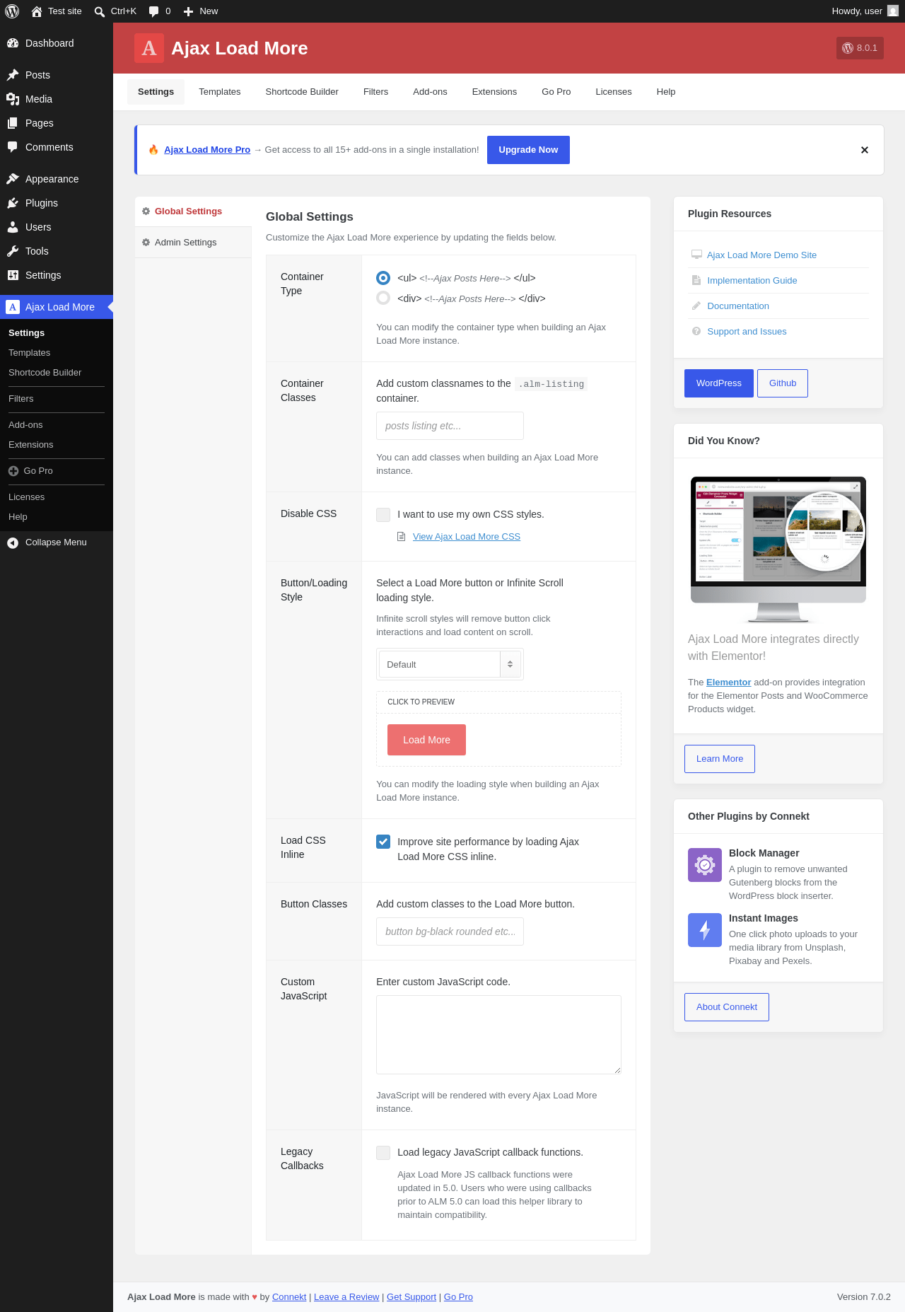905x1312 pixels.
Task: Enable the own CSS styles checkbox
Action: click(x=383, y=515)
